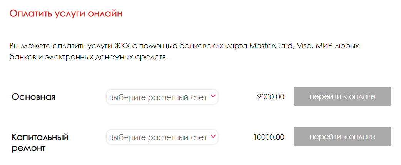Screen dimensions: 401x165
Task: Click 'перейти к оплате' beside 10000.00
Action: [342, 137]
